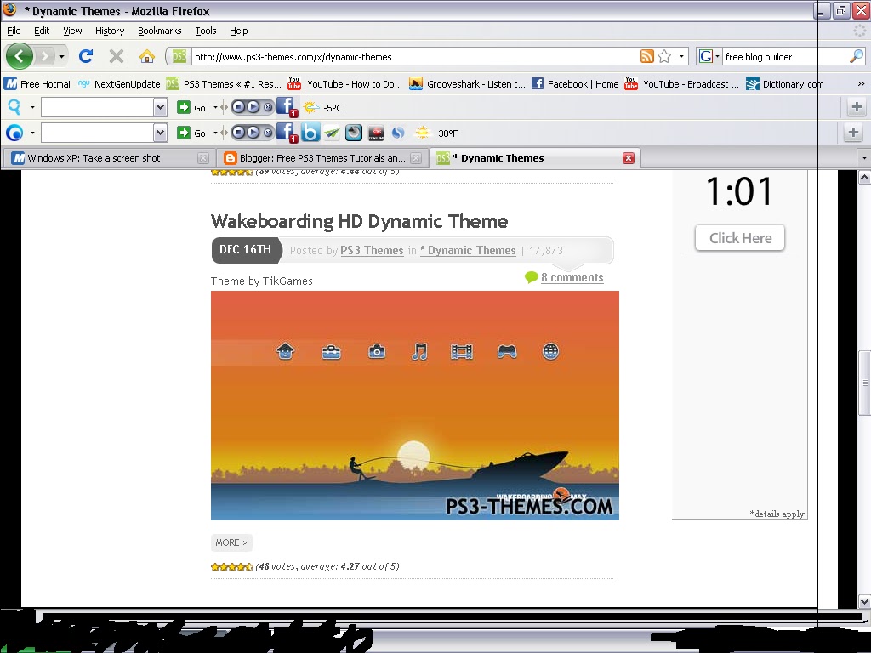Open the * Dynamic Themes category link

468,251
